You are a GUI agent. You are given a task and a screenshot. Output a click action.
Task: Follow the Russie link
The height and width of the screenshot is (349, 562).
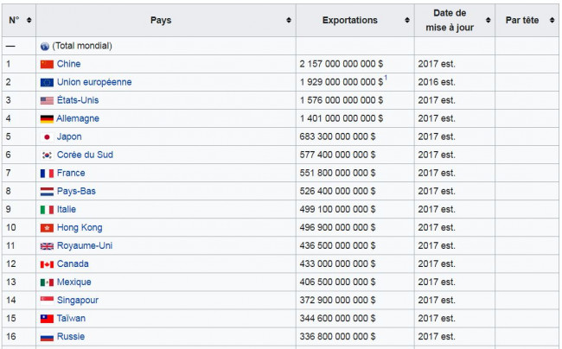pyautogui.click(x=71, y=336)
